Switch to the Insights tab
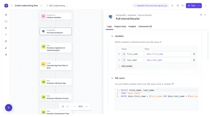210x117 pixels. pos(132,27)
